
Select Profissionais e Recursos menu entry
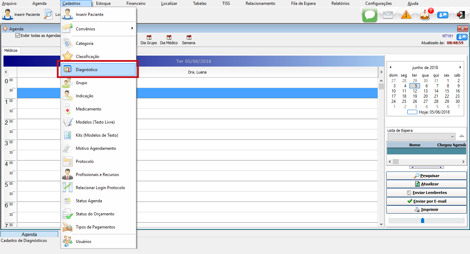point(97,175)
